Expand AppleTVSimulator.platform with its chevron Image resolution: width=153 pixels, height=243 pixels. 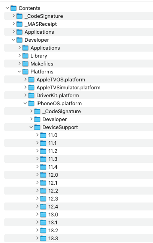coord(25,87)
